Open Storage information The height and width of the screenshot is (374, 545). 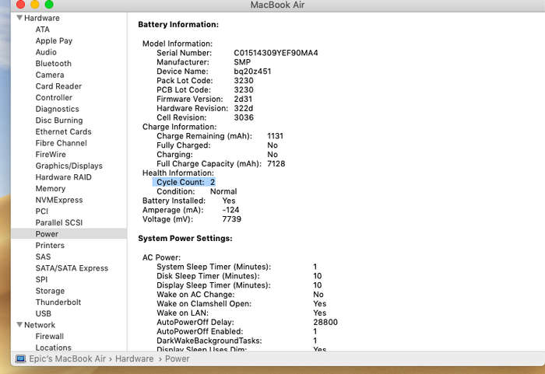(50, 291)
